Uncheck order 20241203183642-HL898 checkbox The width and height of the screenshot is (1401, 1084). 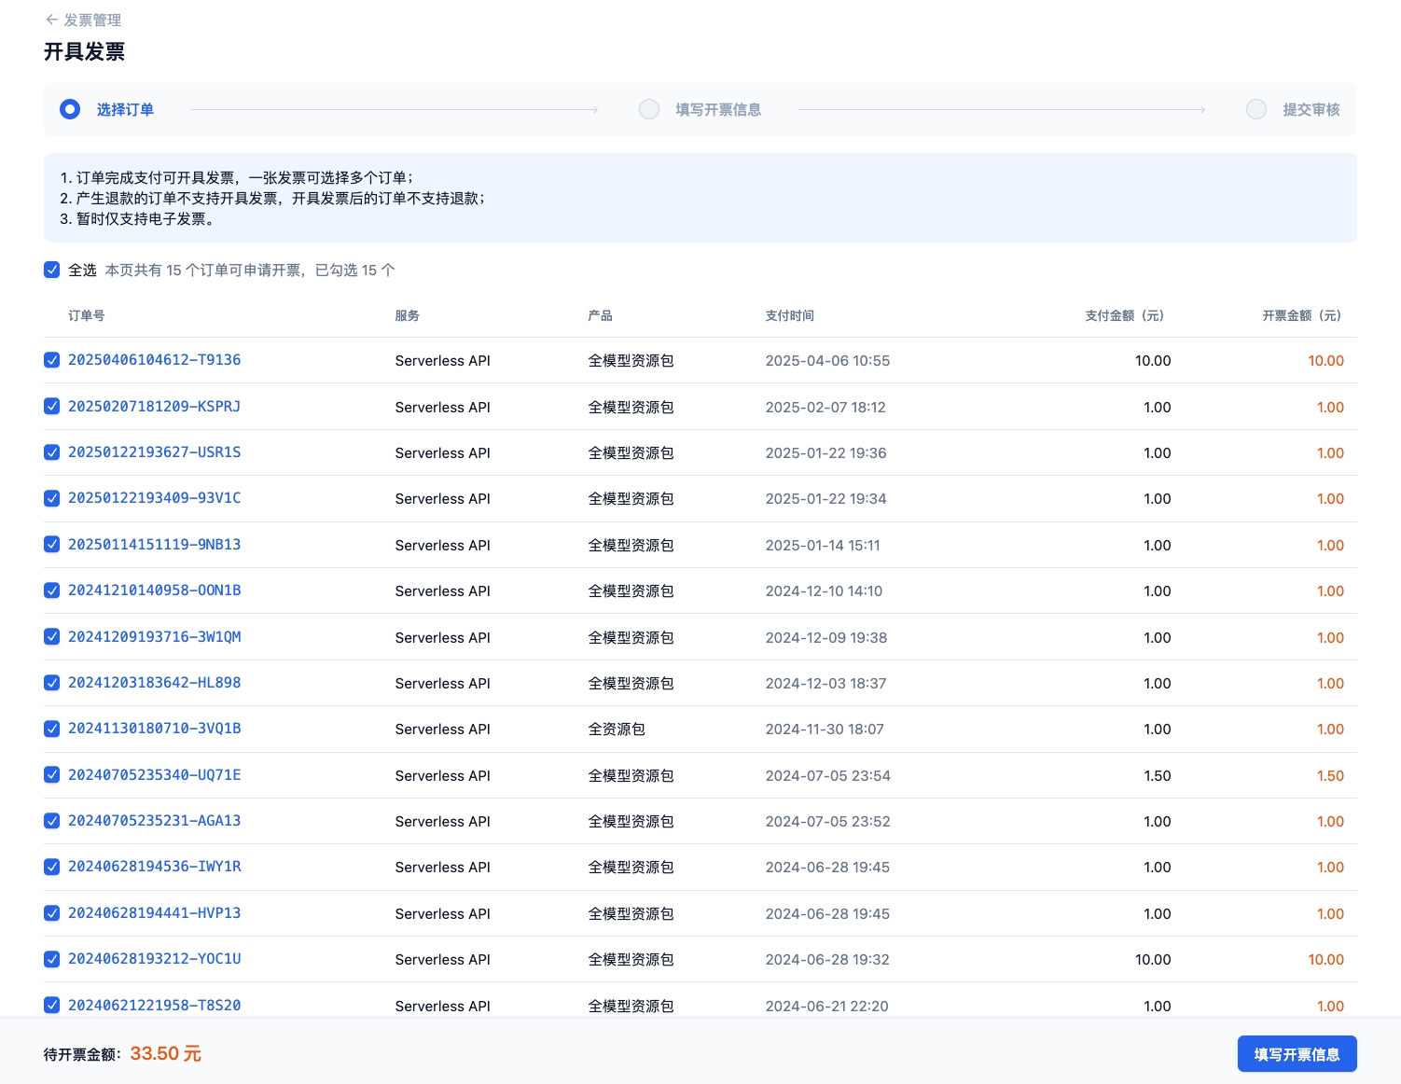tap(52, 683)
